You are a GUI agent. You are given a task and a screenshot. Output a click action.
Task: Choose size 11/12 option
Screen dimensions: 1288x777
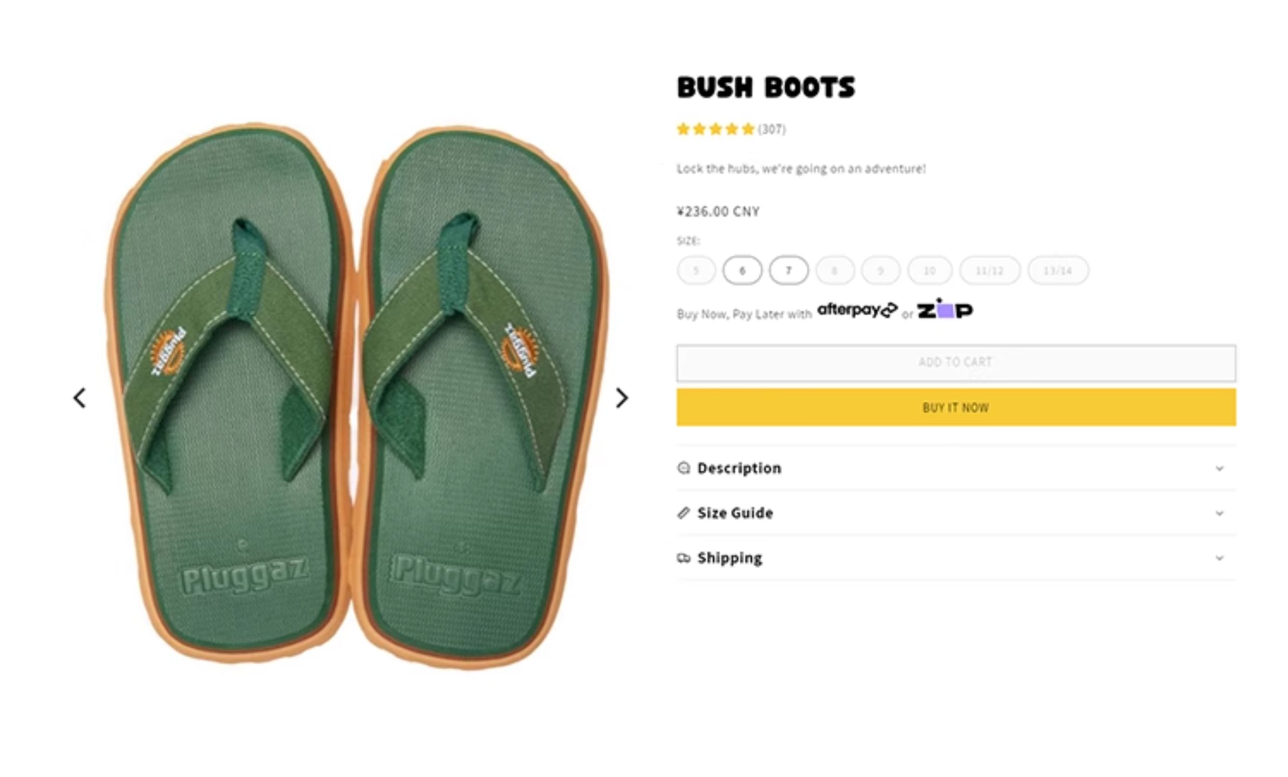click(989, 270)
